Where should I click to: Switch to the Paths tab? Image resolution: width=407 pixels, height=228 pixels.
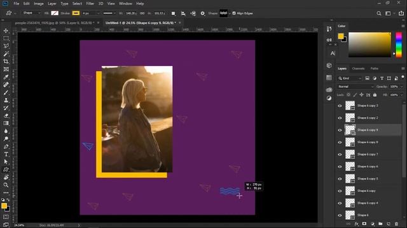click(x=375, y=68)
